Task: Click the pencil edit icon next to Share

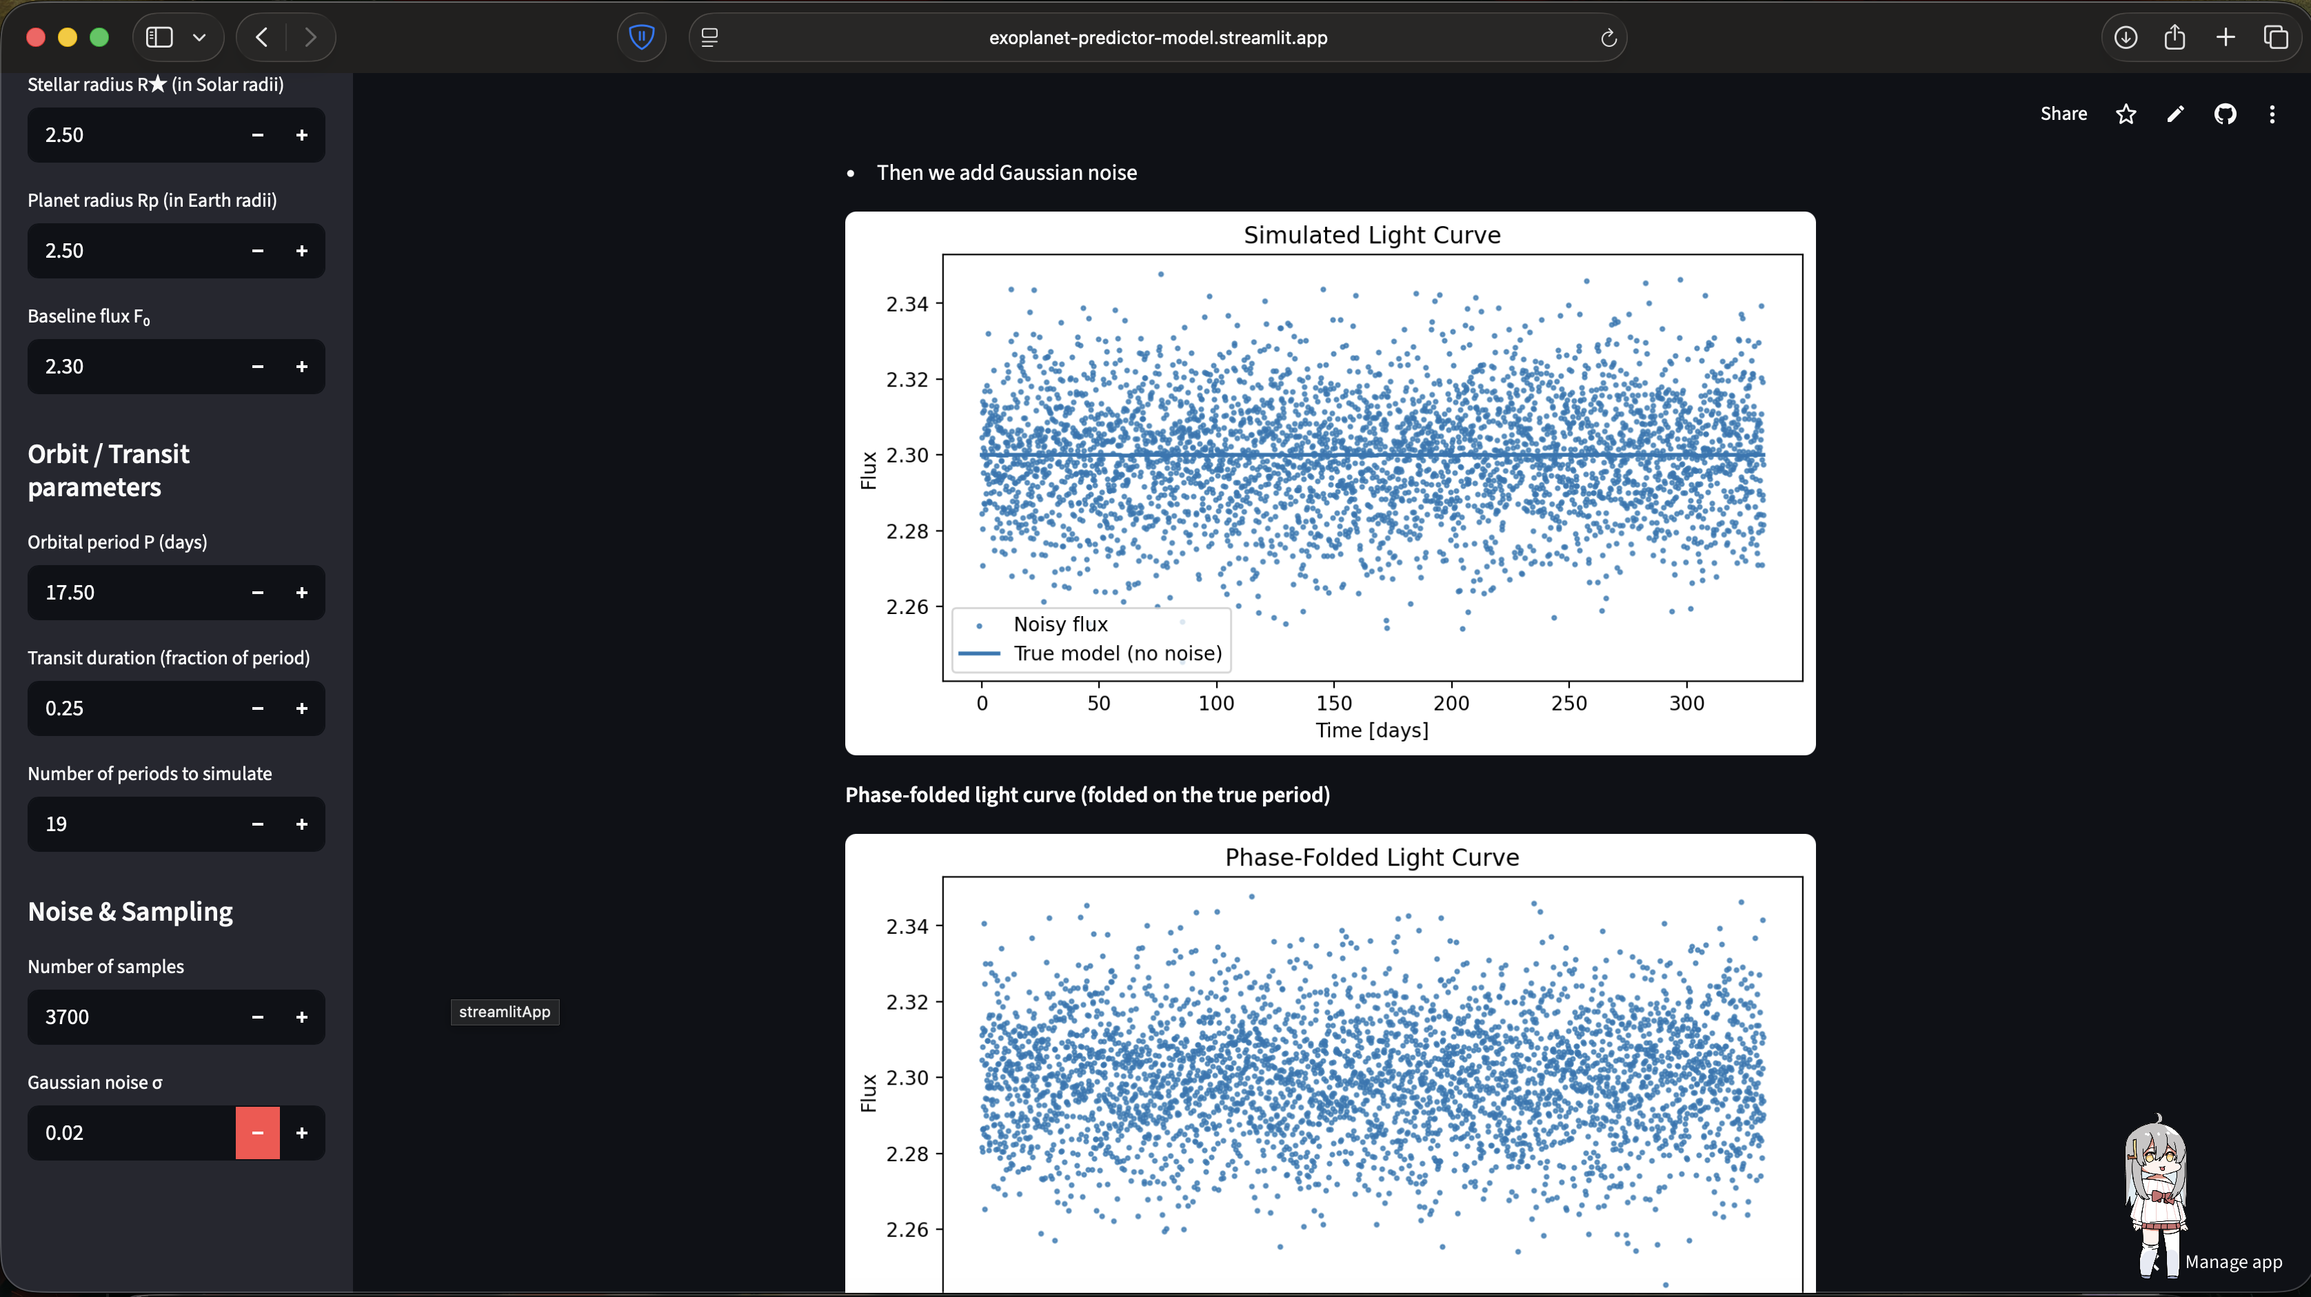Action: pyautogui.click(x=2174, y=114)
